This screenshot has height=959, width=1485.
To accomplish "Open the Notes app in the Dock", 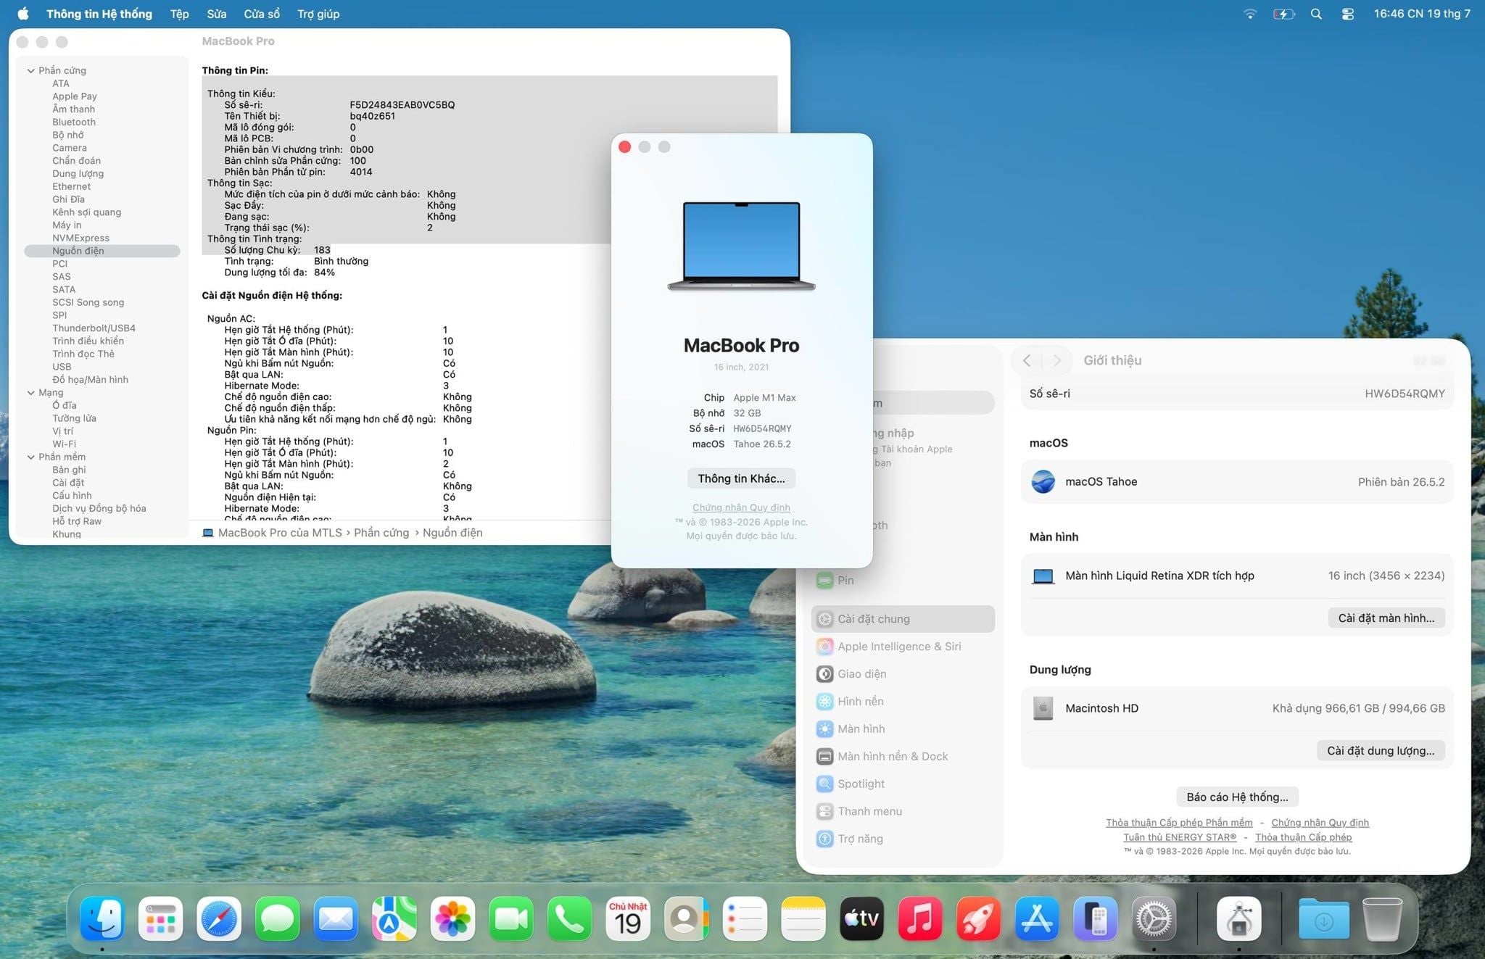I will click(x=803, y=918).
